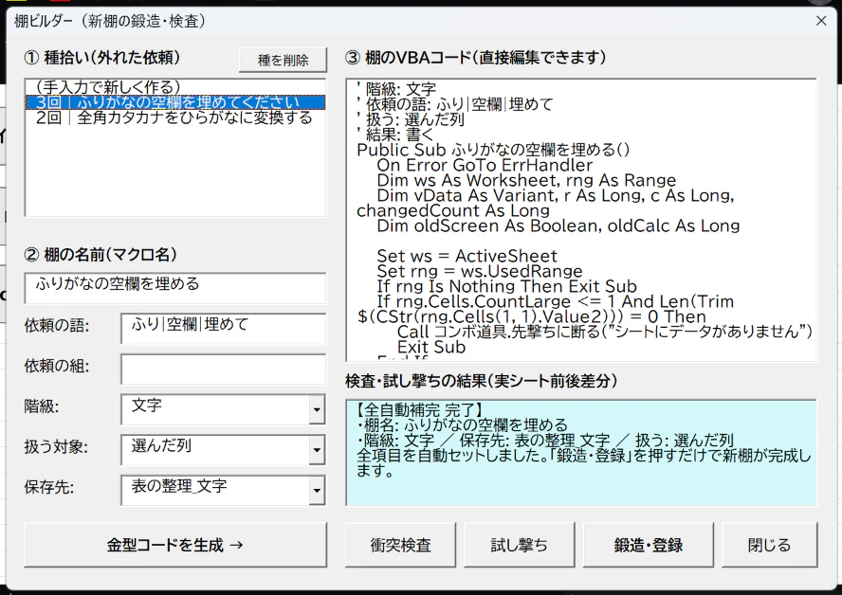Select the 全角カタカナをひらがなに変換する list row

pos(175,117)
